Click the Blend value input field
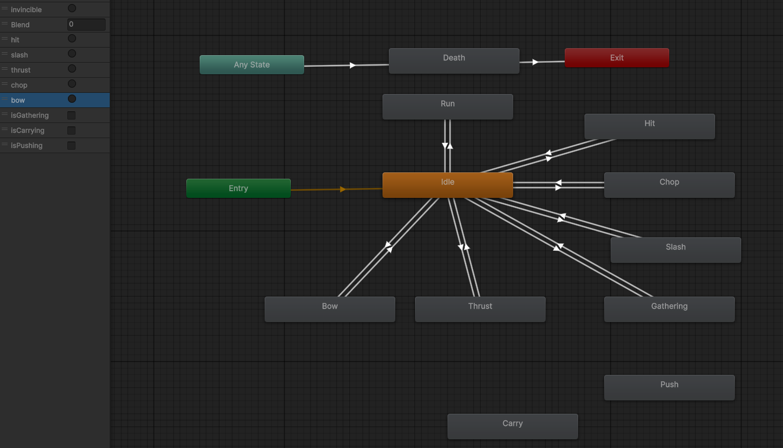 (86, 24)
